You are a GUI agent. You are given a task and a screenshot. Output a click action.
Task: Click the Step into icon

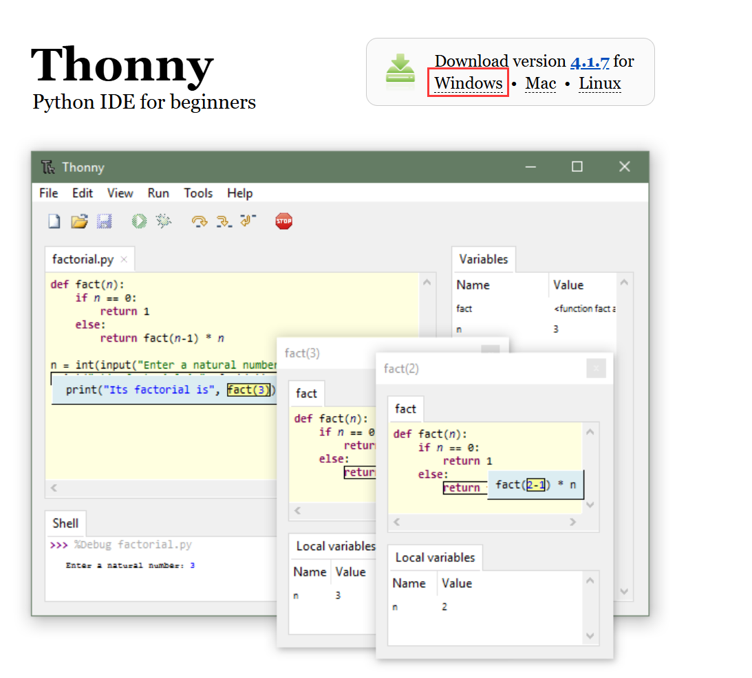[224, 221]
